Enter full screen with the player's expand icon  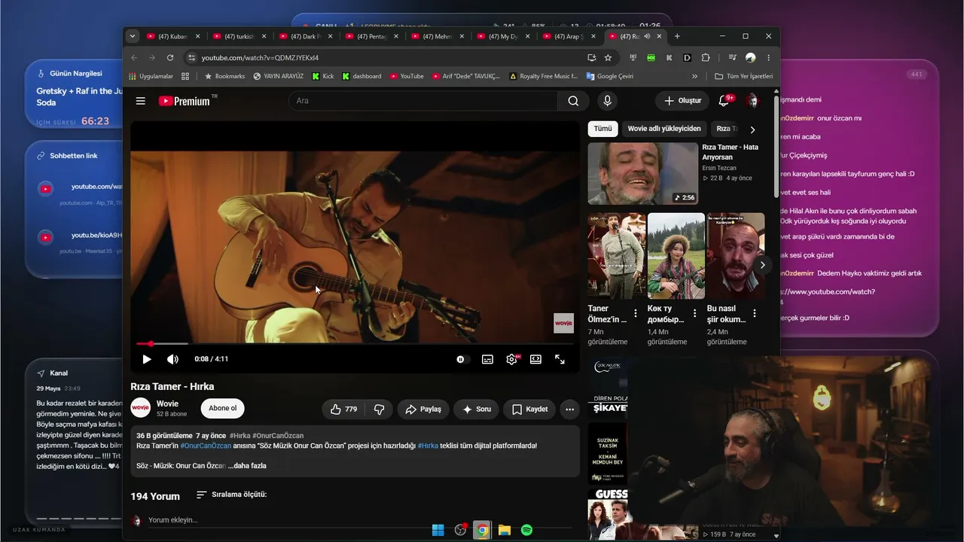point(560,359)
